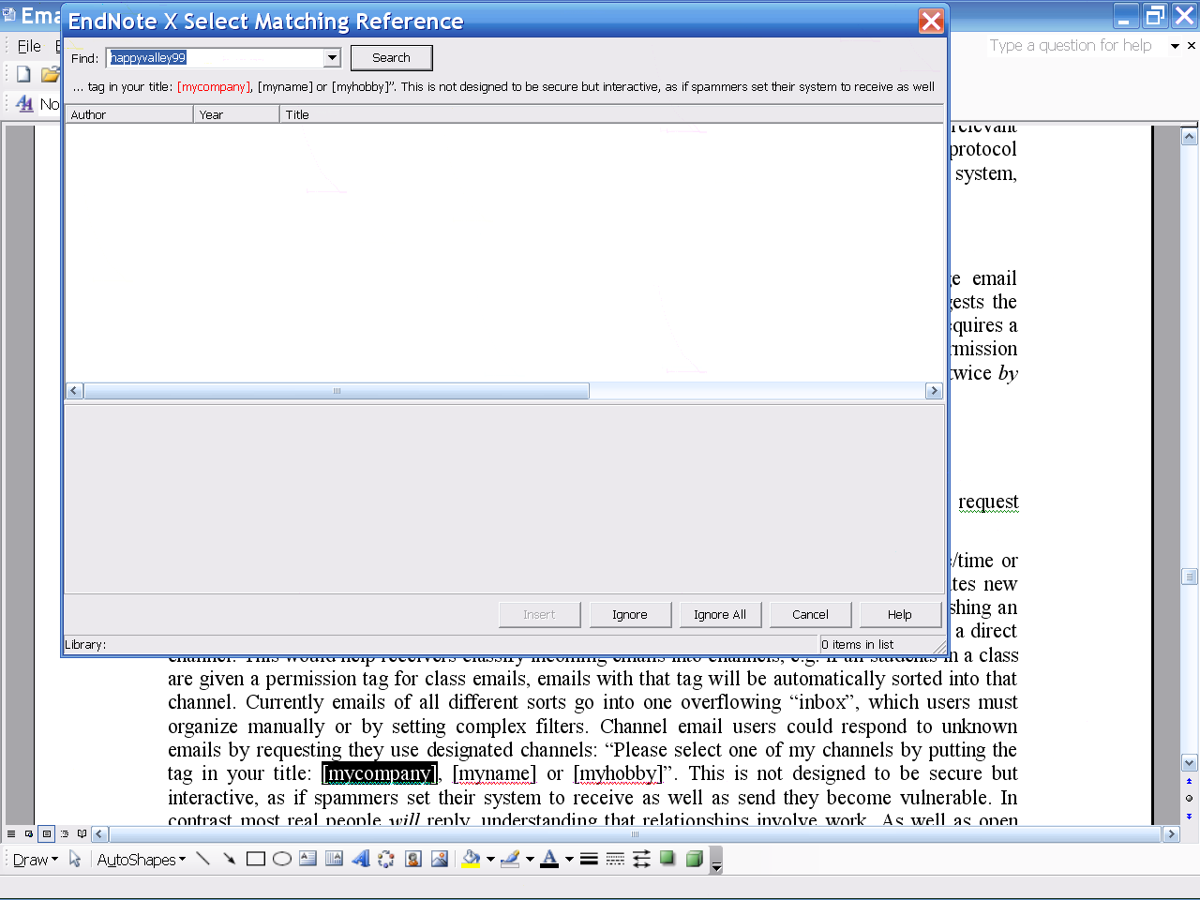Switch to Print Layout View

tap(47, 833)
